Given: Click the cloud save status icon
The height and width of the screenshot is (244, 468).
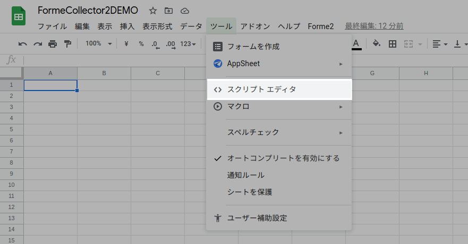Looking at the screenshot, I should point(184,11).
